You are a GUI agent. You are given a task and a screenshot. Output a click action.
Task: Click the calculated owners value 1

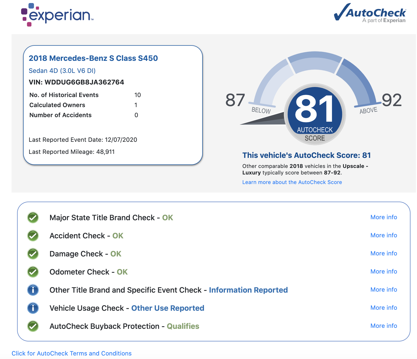coord(136,105)
